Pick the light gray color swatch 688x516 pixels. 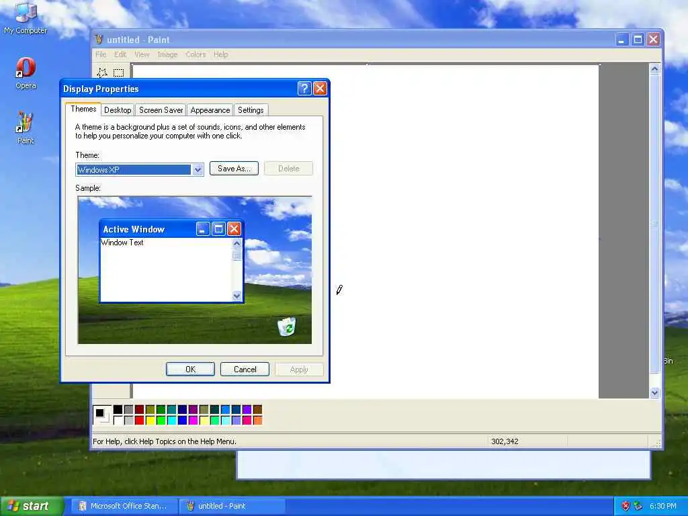click(x=128, y=421)
